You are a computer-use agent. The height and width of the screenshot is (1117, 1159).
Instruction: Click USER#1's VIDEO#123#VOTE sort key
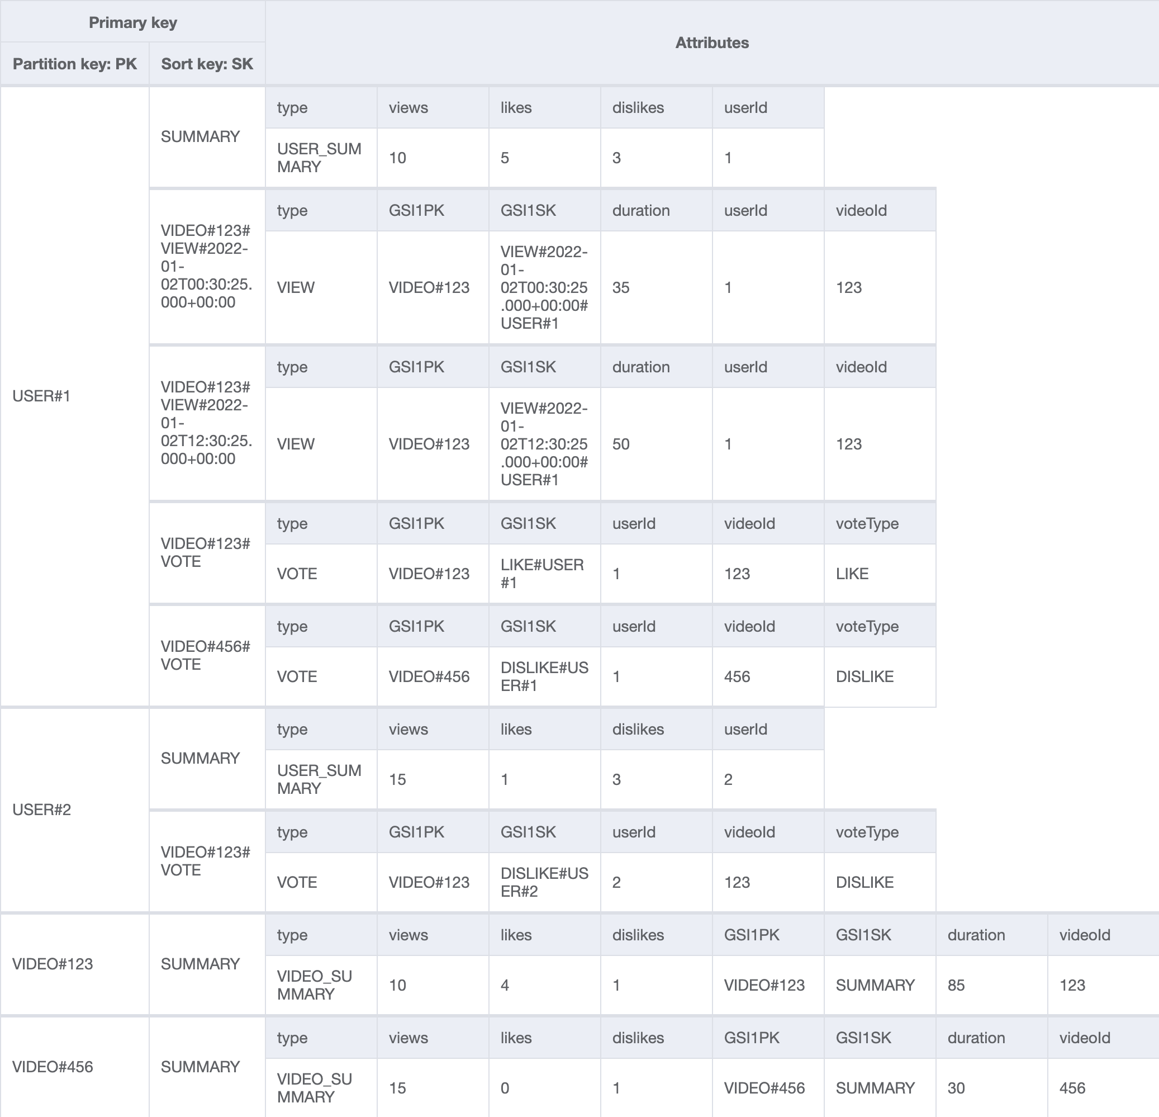pyautogui.click(x=207, y=552)
